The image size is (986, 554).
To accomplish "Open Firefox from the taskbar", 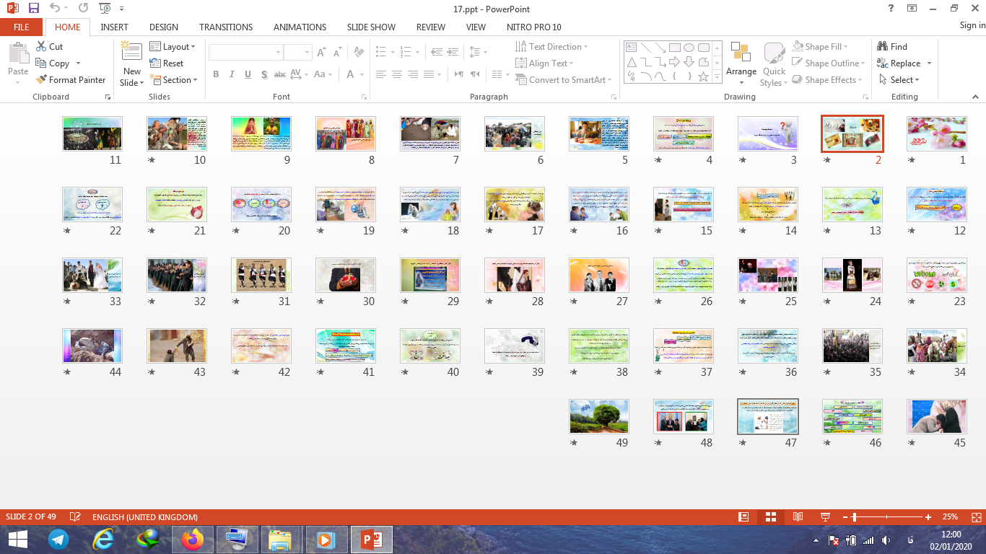I will tap(193, 539).
